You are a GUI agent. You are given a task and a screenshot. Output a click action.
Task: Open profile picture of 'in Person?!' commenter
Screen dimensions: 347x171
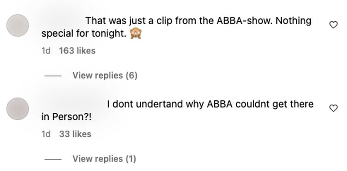point(18,109)
